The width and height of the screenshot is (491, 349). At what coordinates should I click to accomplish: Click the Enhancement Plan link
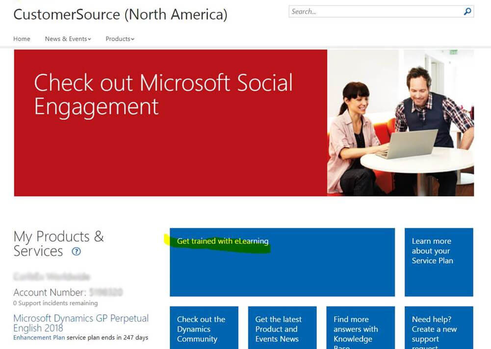click(x=39, y=337)
